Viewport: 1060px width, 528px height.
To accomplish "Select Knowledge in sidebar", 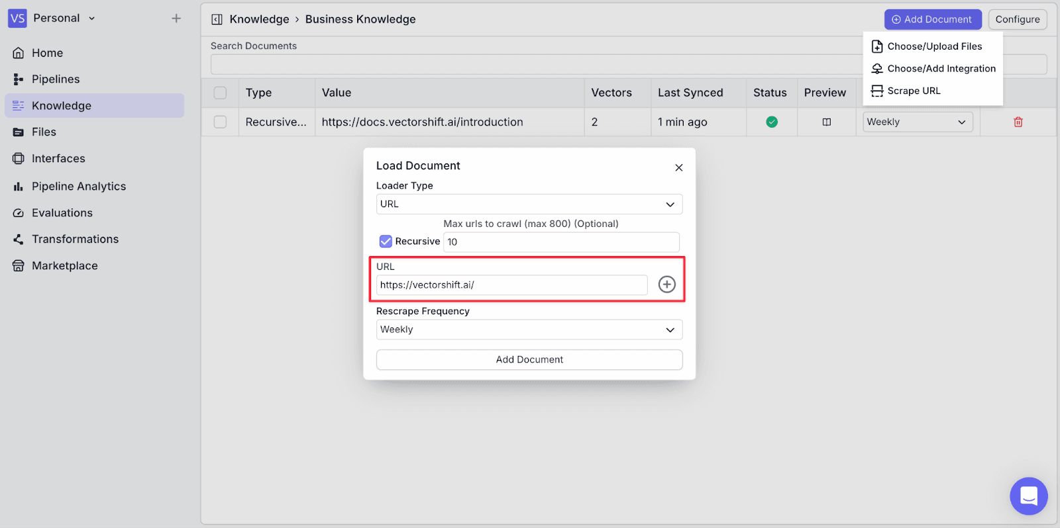I will coord(94,106).
